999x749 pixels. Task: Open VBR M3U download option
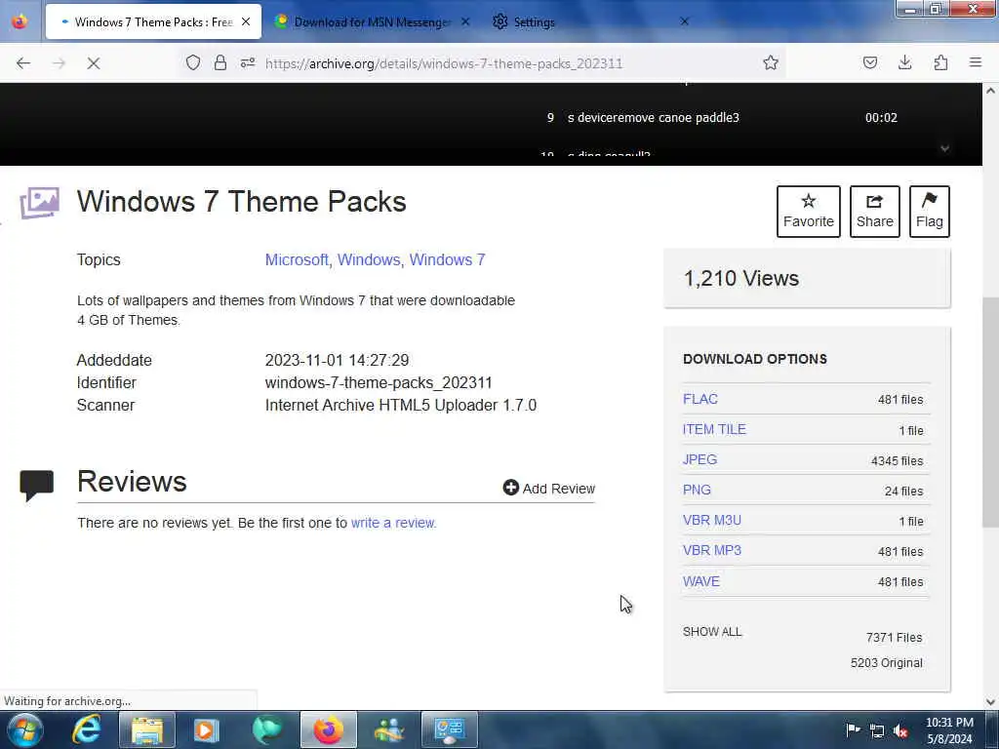[x=711, y=521]
